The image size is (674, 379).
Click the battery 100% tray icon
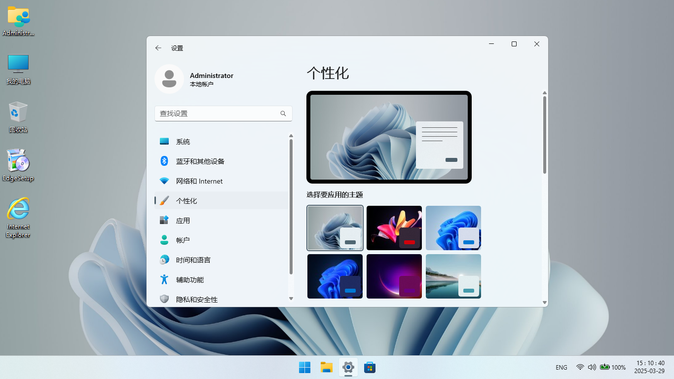613,367
